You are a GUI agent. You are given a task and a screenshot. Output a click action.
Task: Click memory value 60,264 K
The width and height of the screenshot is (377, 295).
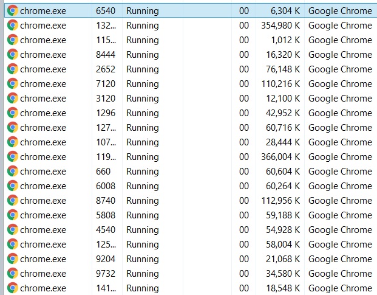click(x=283, y=186)
